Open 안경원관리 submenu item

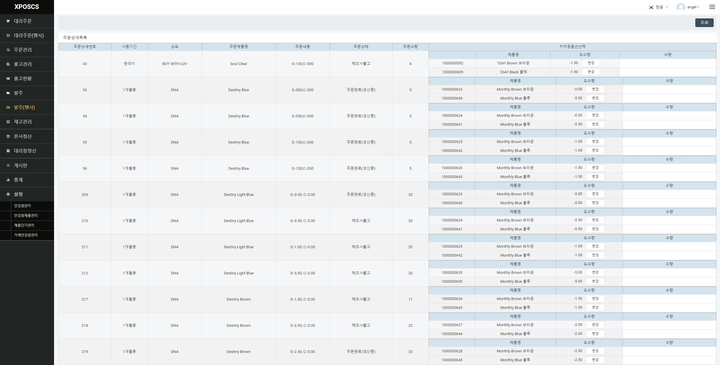click(x=22, y=206)
